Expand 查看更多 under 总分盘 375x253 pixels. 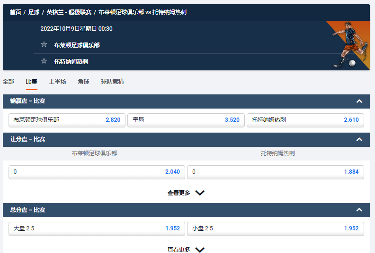click(x=186, y=249)
